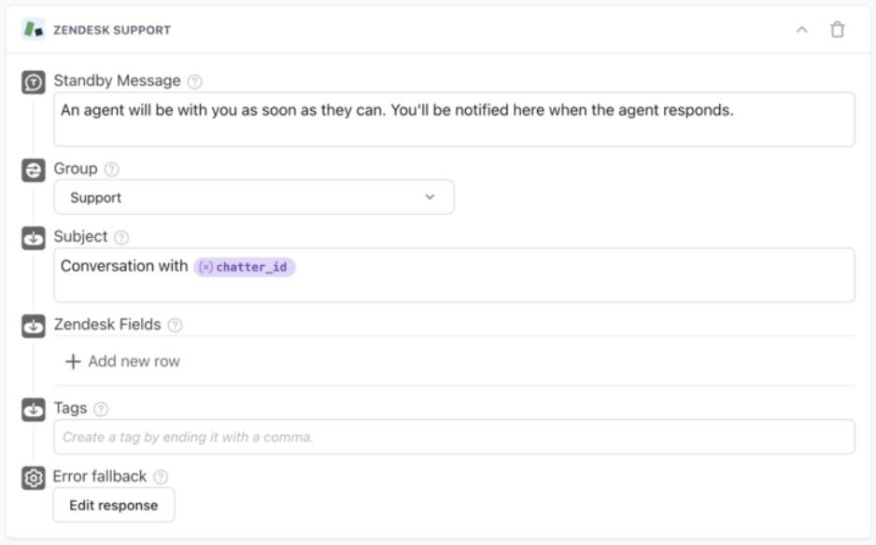Viewport: 876px width, 545px height.
Task: Click the Standby Message step icon
Action: click(x=34, y=82)
